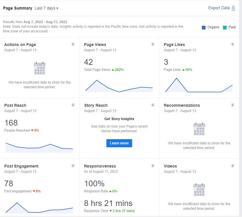
Task: Click info icon on Recommendations card
Action: coord(232,105)
